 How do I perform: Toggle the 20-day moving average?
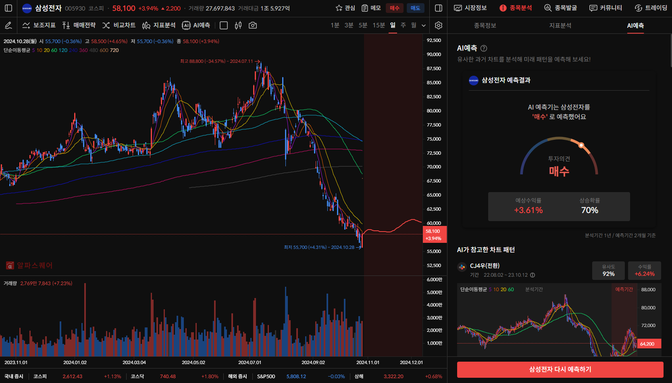click(47, 50)
